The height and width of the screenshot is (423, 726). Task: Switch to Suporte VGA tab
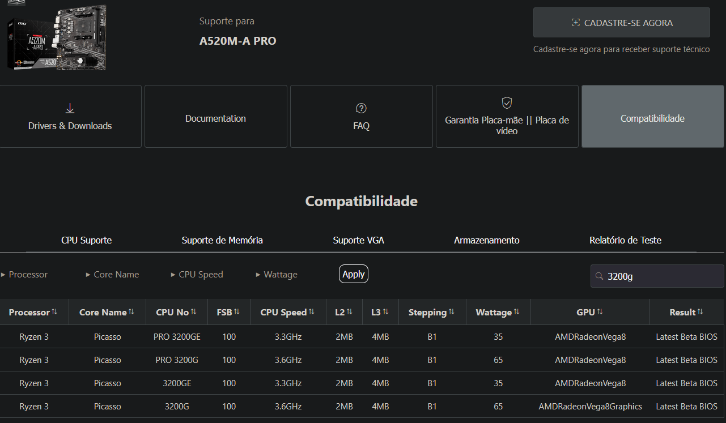359,241
